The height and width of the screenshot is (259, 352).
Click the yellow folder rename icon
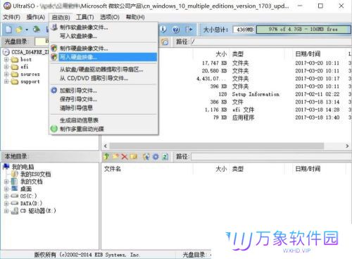tap(134, 156)
